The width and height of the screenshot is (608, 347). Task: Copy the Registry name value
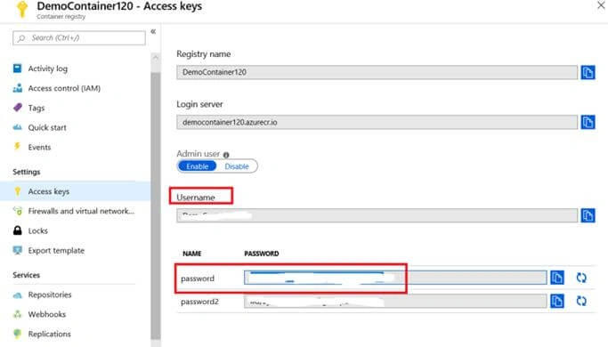(x=588, y=72)
